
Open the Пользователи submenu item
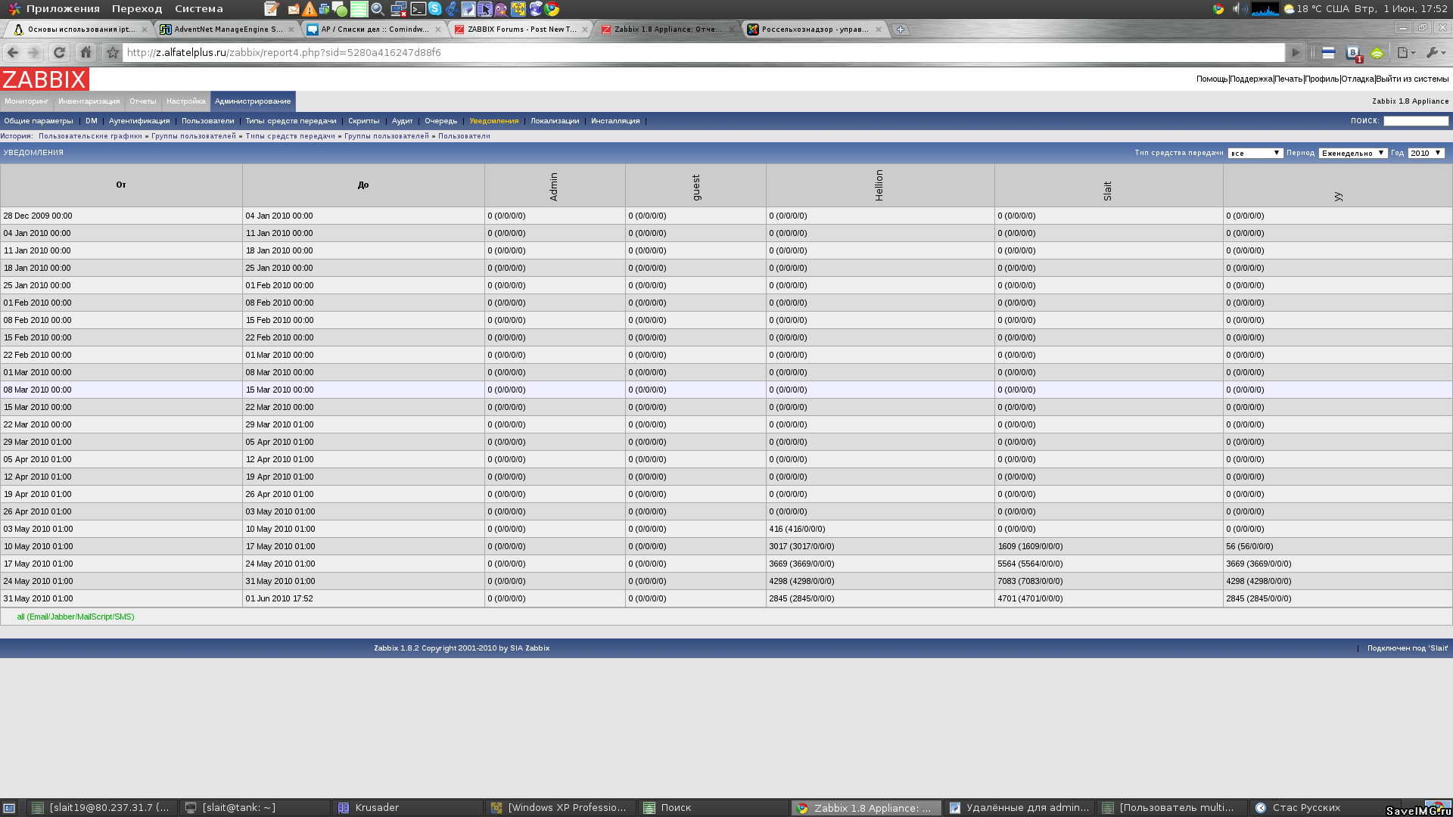(x=207, y=121)
